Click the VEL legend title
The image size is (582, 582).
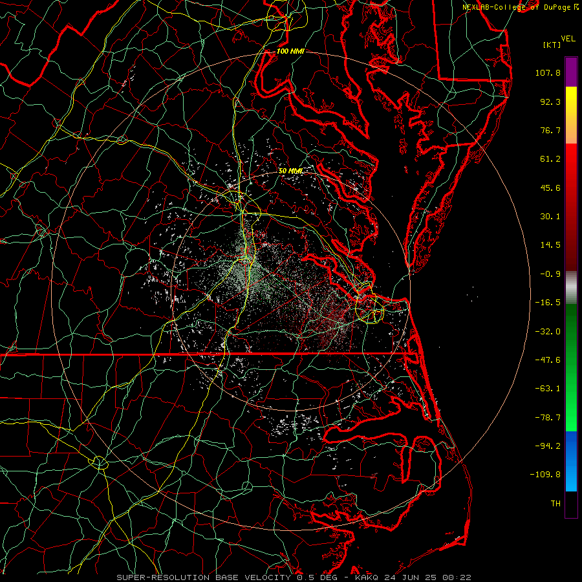568,39
